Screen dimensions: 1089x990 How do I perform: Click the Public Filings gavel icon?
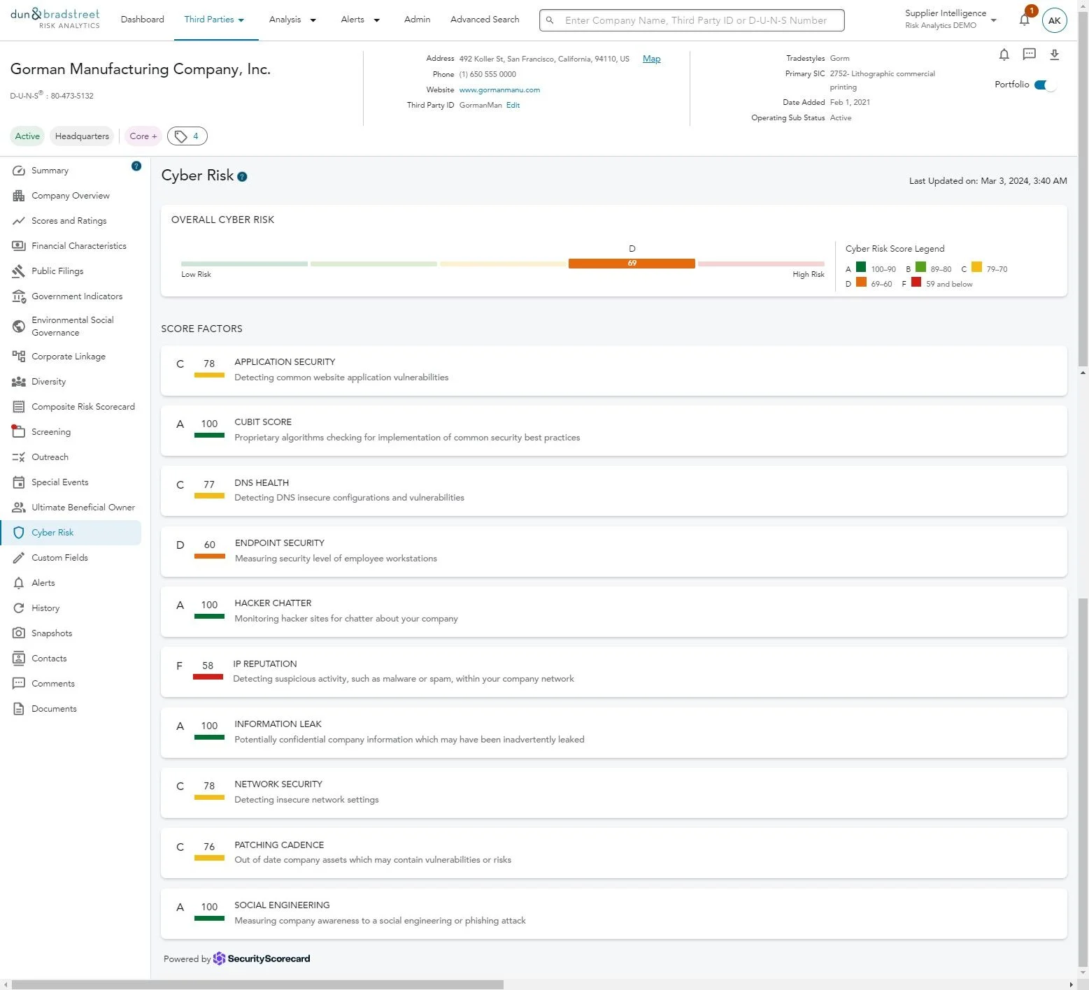[x=19, y=271]
